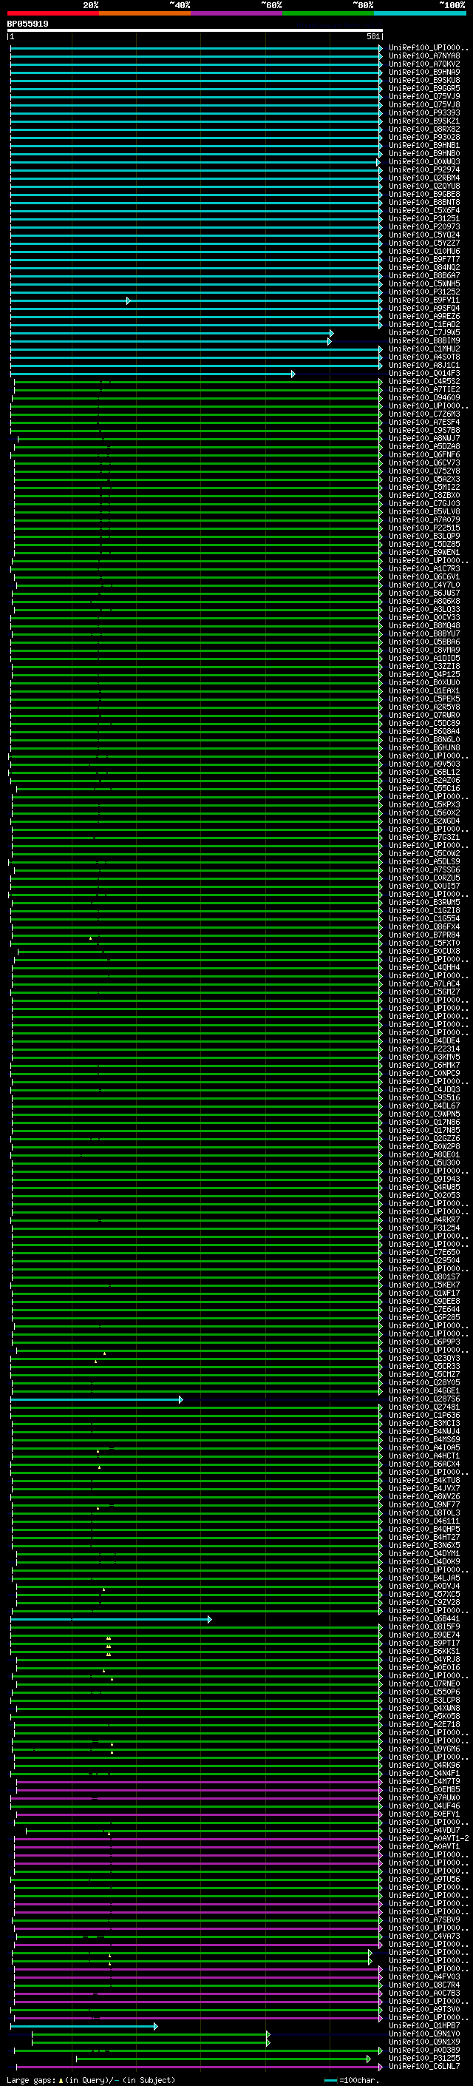Select label UniRef100_Q84NQ2
473x2086 pixels.
pyautogui.click(x=424, y=268)
